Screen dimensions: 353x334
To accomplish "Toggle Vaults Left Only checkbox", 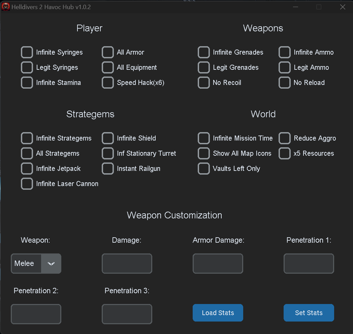I will pyautogui.click(x=204, y=169).
